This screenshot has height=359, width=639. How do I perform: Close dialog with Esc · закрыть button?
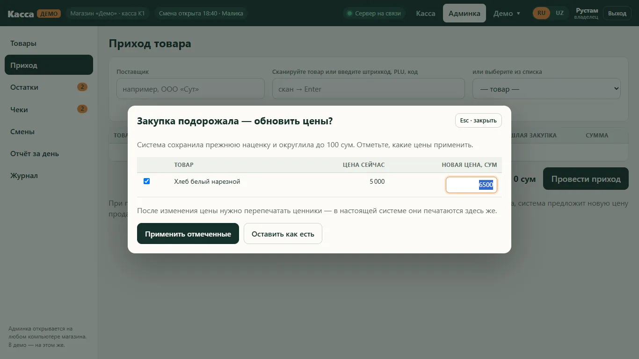478,121
